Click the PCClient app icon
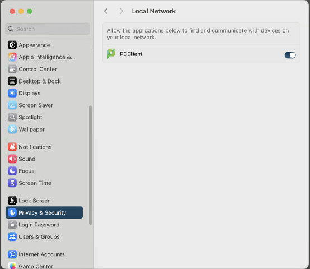Viewport: 310px width, 269px height. [111, 54]
